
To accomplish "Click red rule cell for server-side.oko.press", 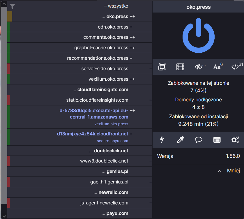I will point(8,69).
